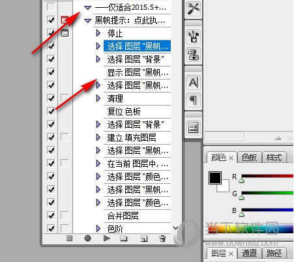The image size is (294, 262).
Task: Toggle the red dialog icon beside 黑帆提示
Action: click(65, 20)
